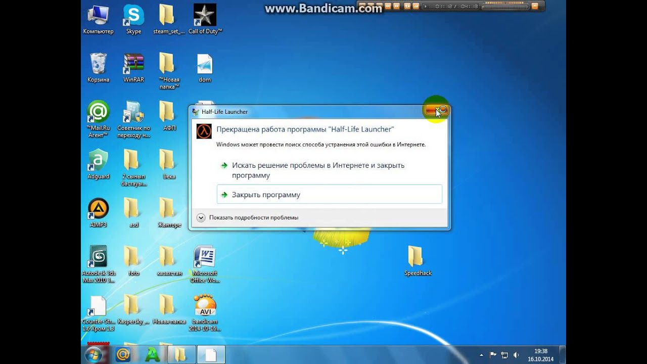The height and width of the screenshot is (364, 647).
Task: Click the green A icon in the taskbar
Action: click(x=152, y=355)
